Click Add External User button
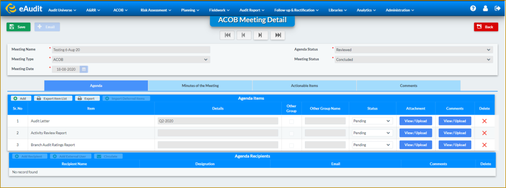 coord(71,156)
